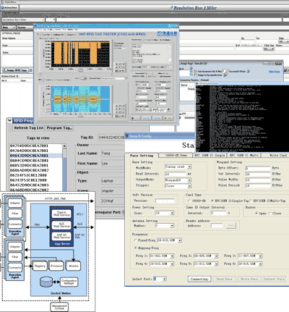289x312 pixels.
Task: Select tag 06A52D9DC0EA2003 in the list
Action: [36, 185]
